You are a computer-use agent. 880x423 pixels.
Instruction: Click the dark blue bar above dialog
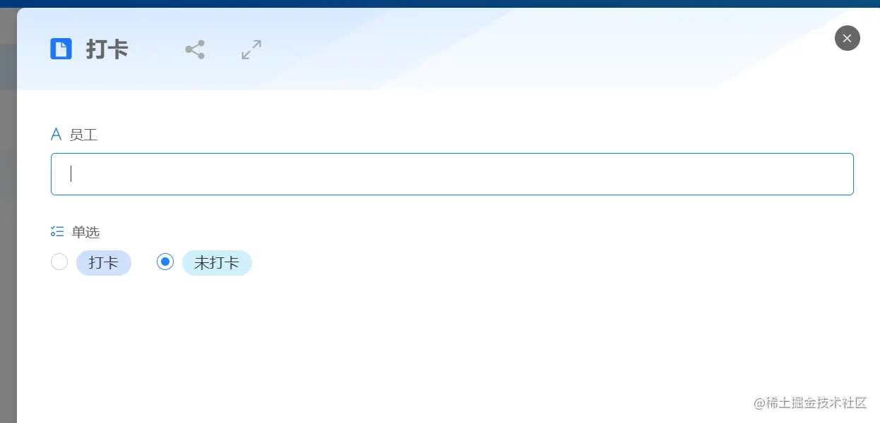[x=440, y=4]
